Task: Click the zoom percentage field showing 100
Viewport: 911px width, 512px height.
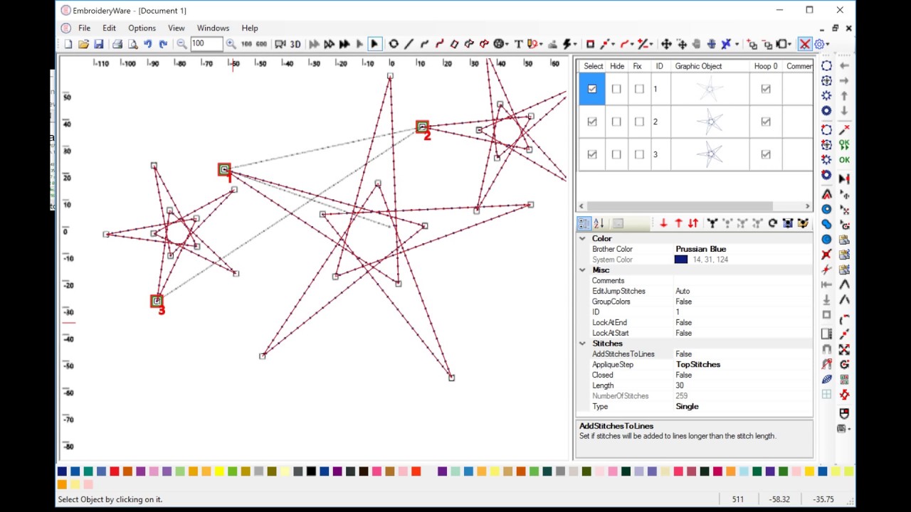Action: tap(206, 44)
